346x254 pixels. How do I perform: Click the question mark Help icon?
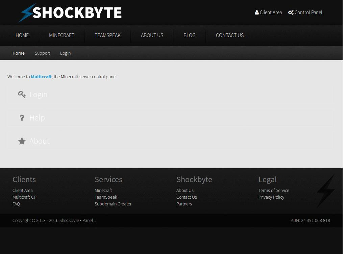22,118
